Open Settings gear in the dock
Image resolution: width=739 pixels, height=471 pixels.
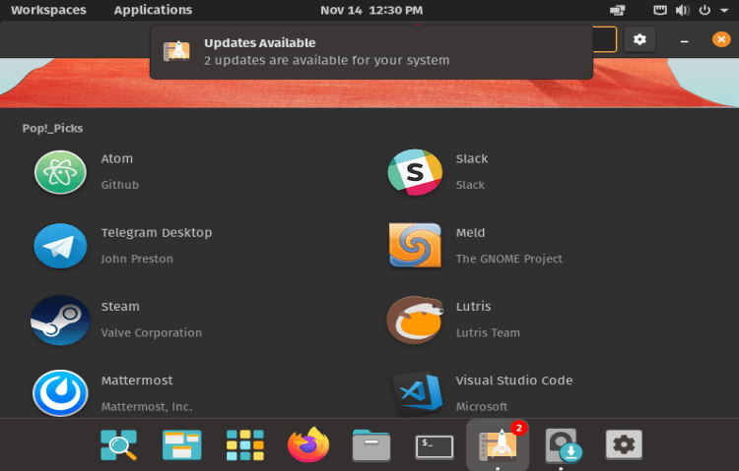(624, 444)
